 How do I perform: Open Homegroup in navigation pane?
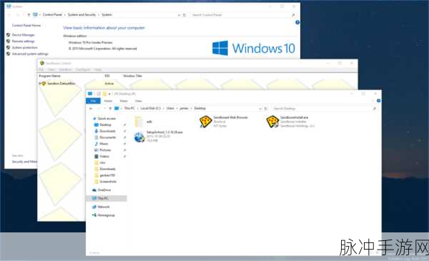coord(106,215)
